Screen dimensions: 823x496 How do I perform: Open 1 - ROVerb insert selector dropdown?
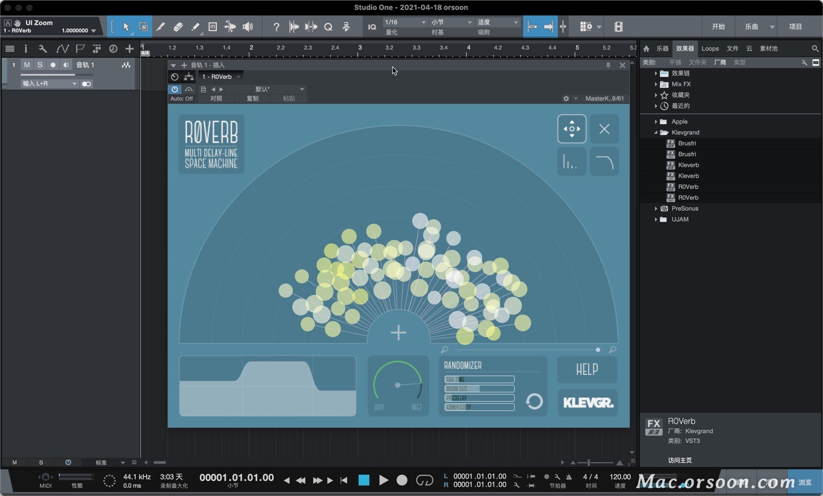220,77
